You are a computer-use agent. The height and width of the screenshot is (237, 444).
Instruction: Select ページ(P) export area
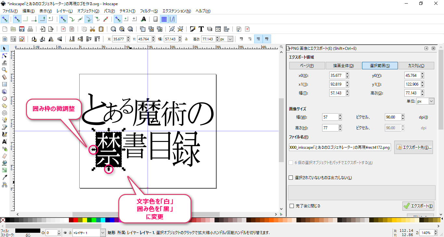point(307,65)
